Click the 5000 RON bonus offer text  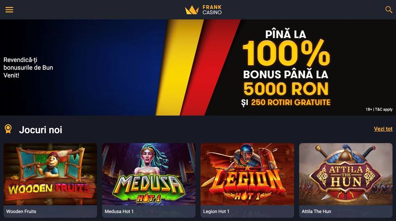point(286,89)
